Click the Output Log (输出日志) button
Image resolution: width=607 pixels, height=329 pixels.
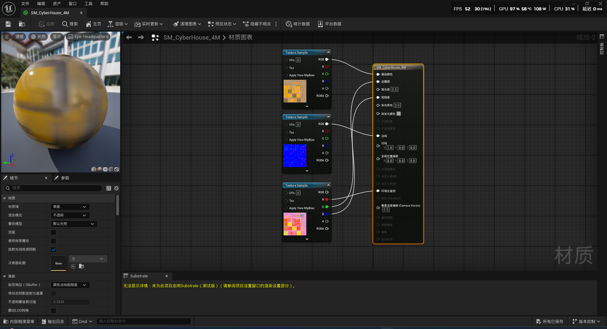pyautogui.click(x=53, y=321)
